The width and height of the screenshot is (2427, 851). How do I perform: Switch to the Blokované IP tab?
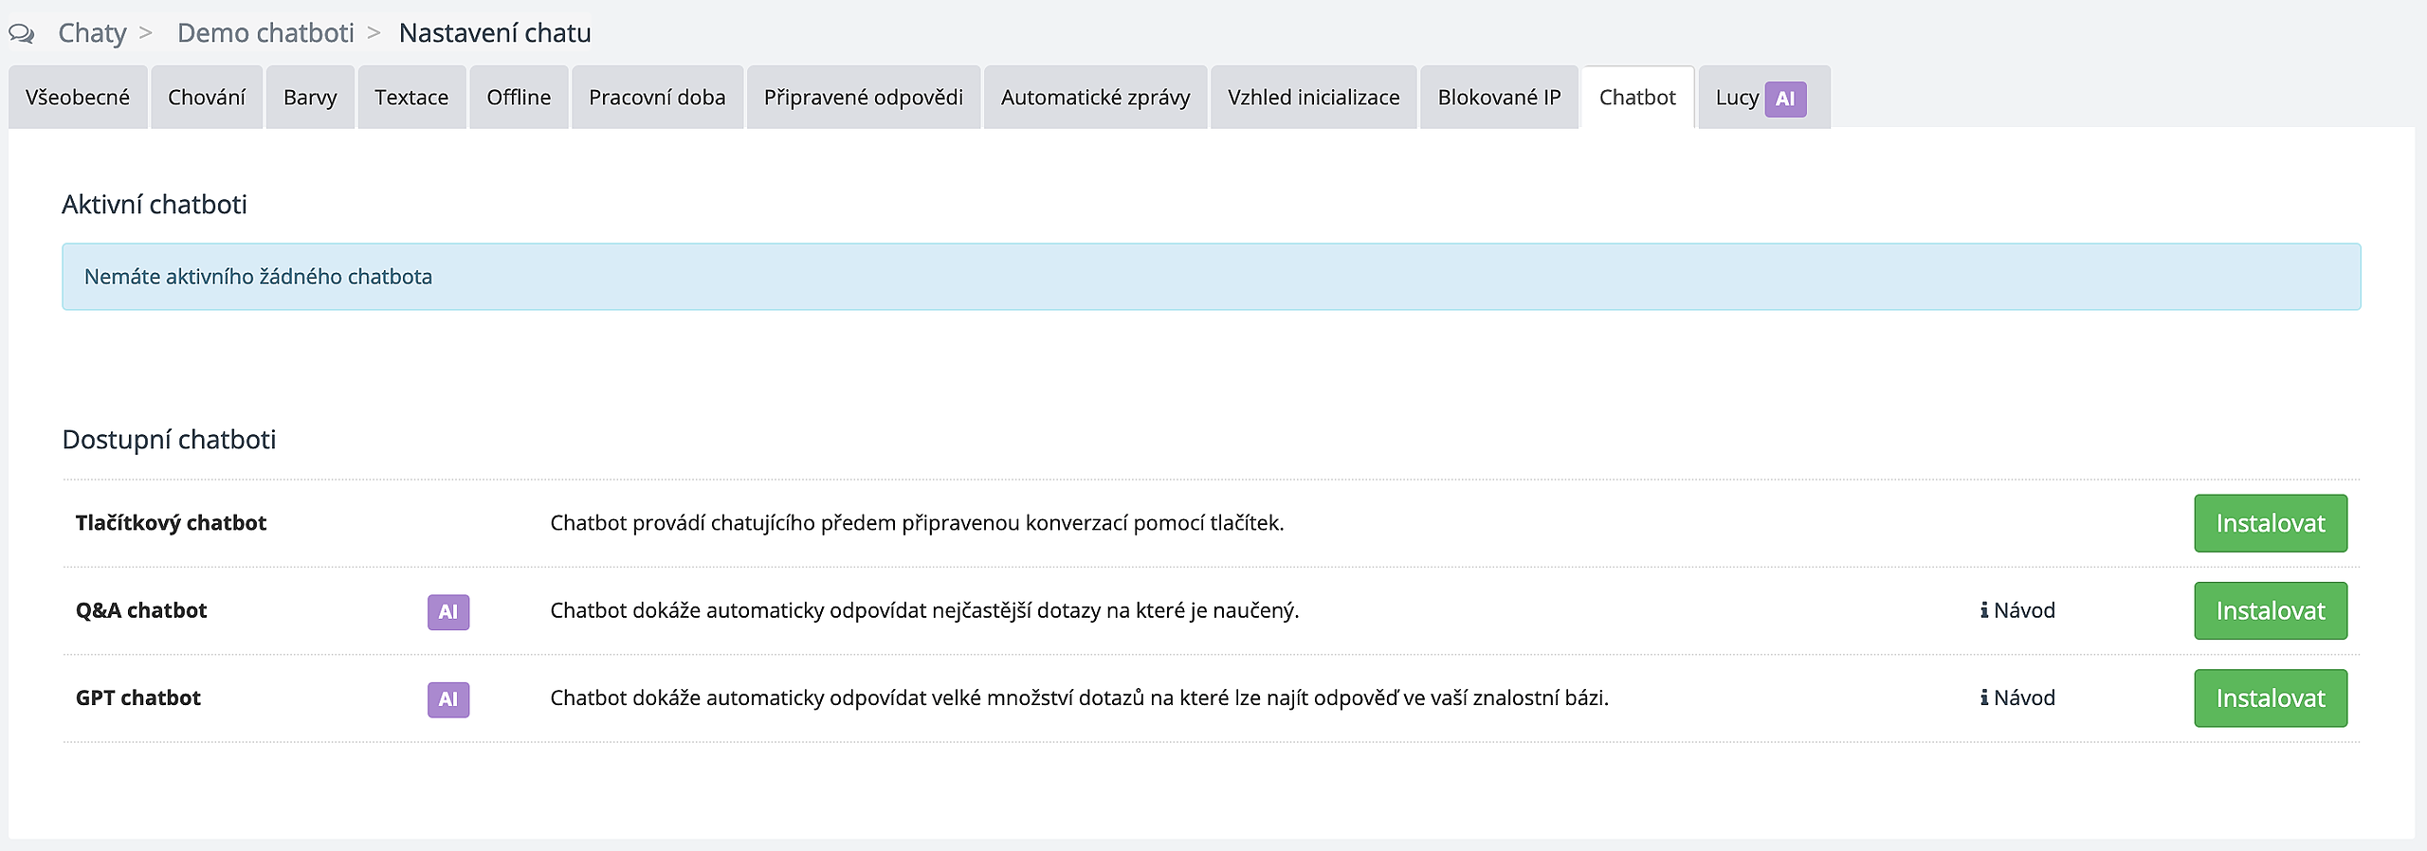(1499, 98)
